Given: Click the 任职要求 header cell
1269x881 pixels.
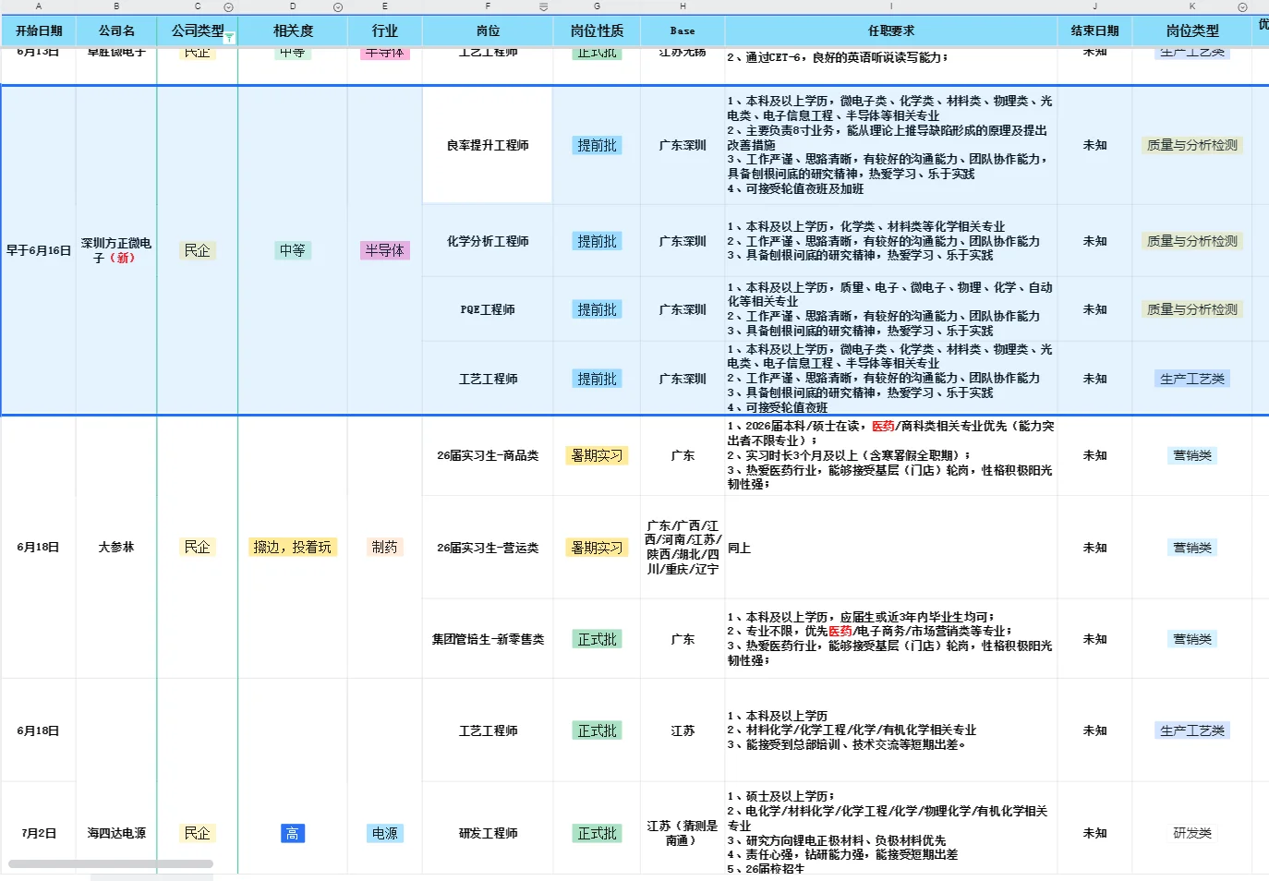Looking at the screenshot, I should (891, 30).
